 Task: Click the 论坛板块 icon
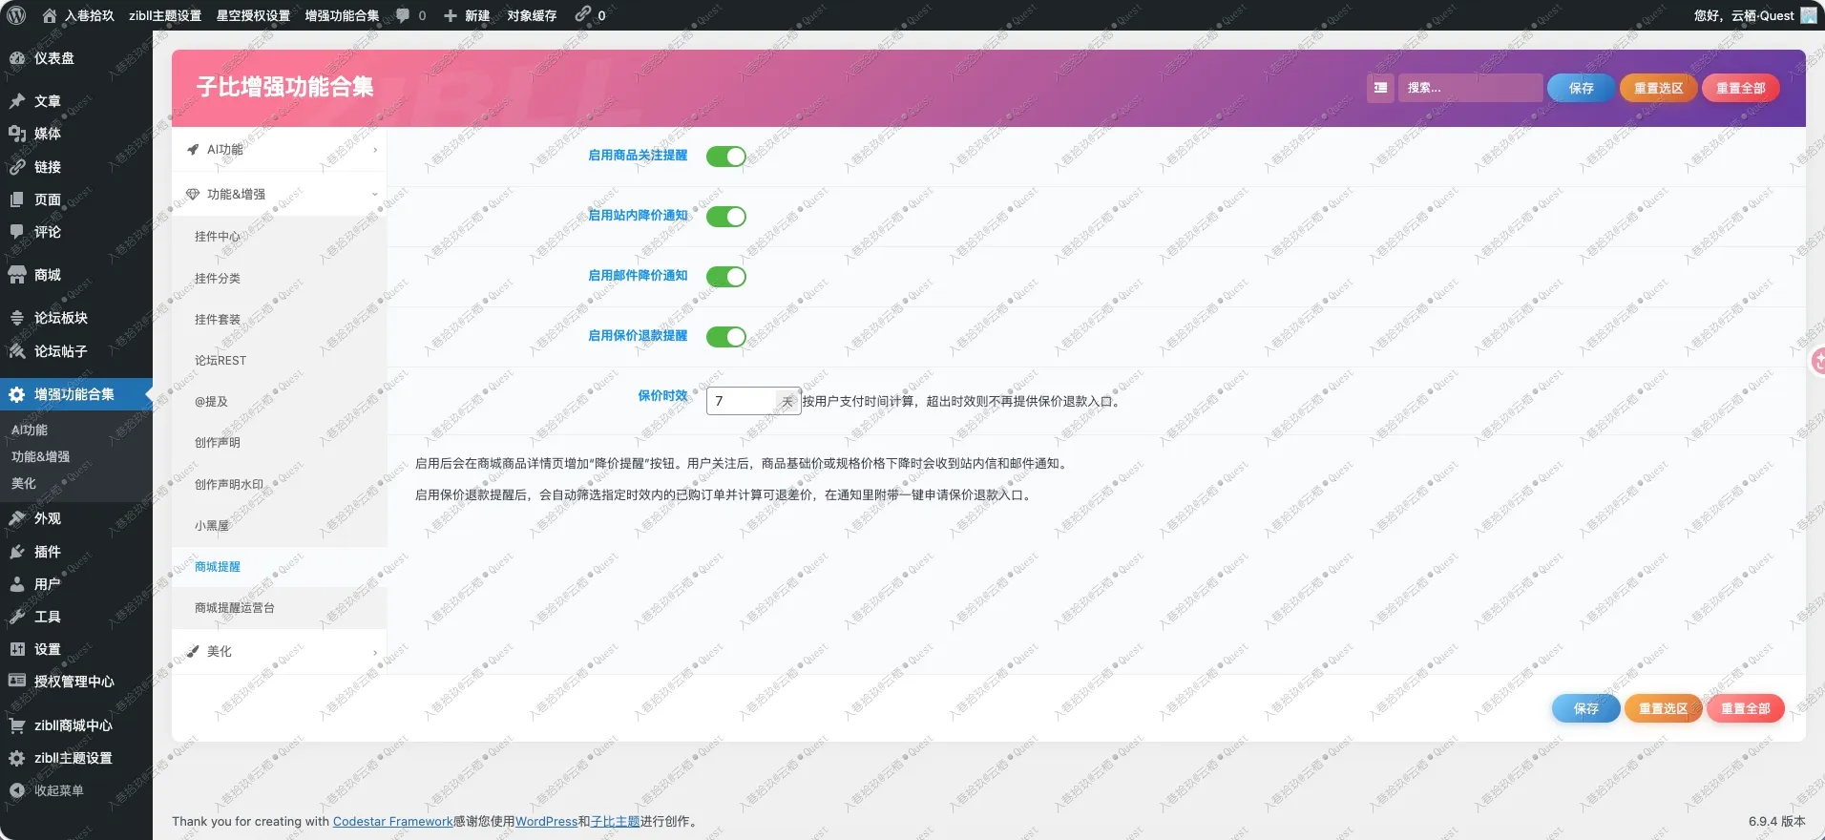click(x=17, y=318)
